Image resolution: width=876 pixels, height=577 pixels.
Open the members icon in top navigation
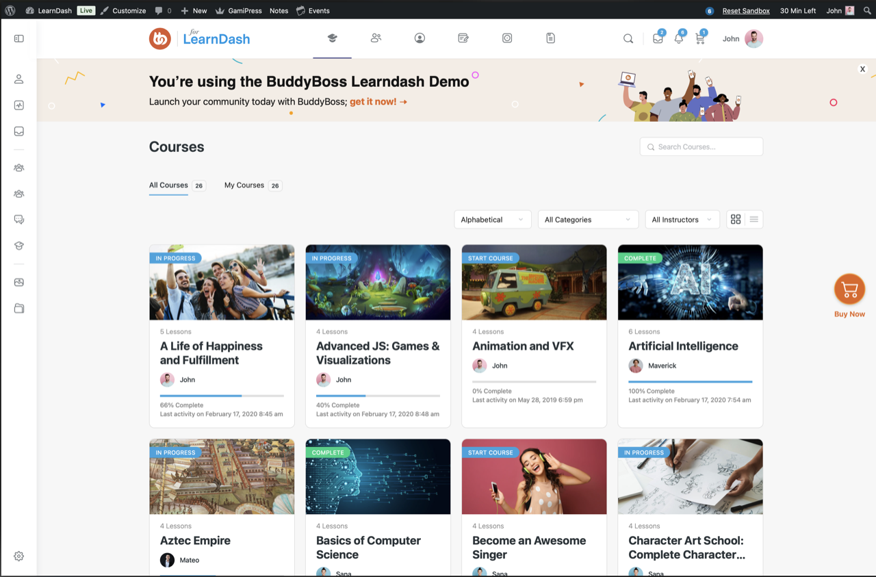376,38
